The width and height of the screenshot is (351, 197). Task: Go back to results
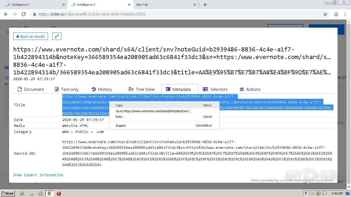(x=30, y=36)
